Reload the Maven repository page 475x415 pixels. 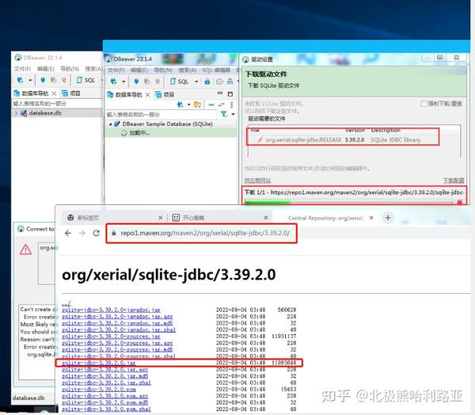point(97,233)
